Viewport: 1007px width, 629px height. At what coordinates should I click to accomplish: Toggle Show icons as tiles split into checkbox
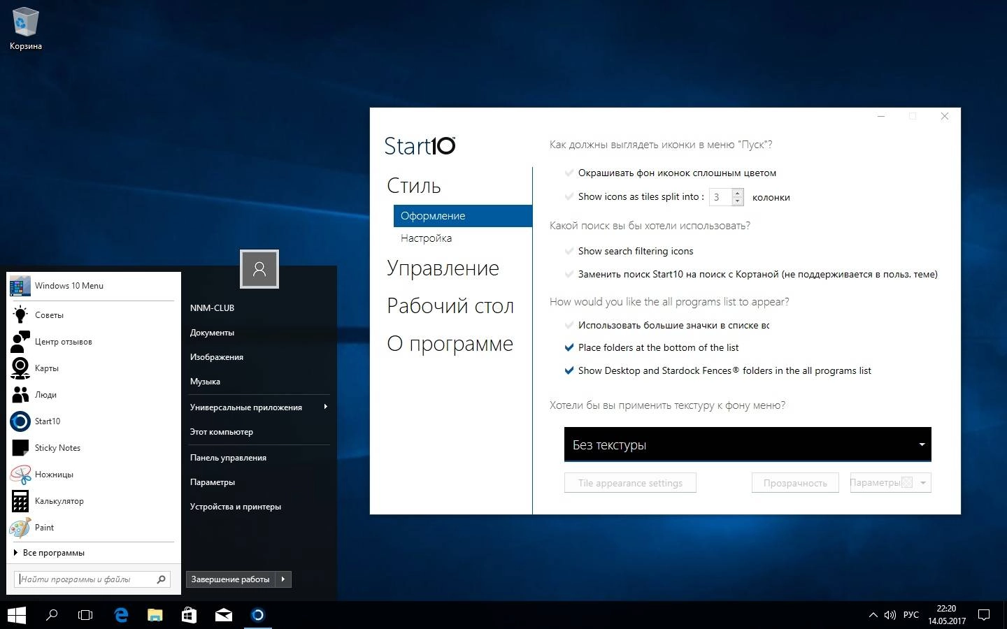pos(569,196)
